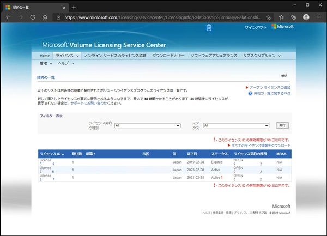Click the print page icon
Image resolution: width=327 pixels, height=236 pixels.
coord(284,75)
